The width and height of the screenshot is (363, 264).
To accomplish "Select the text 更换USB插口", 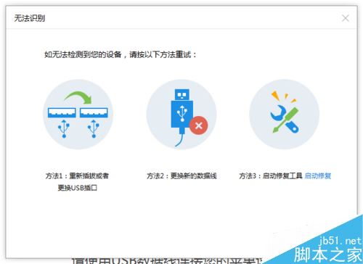I will (78, 188).
